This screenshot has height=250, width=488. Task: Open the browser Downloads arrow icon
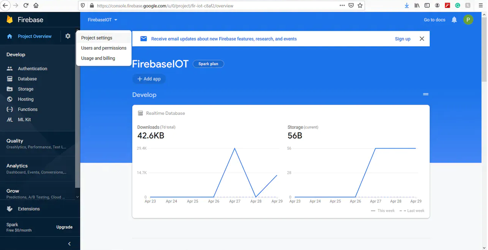407,6
